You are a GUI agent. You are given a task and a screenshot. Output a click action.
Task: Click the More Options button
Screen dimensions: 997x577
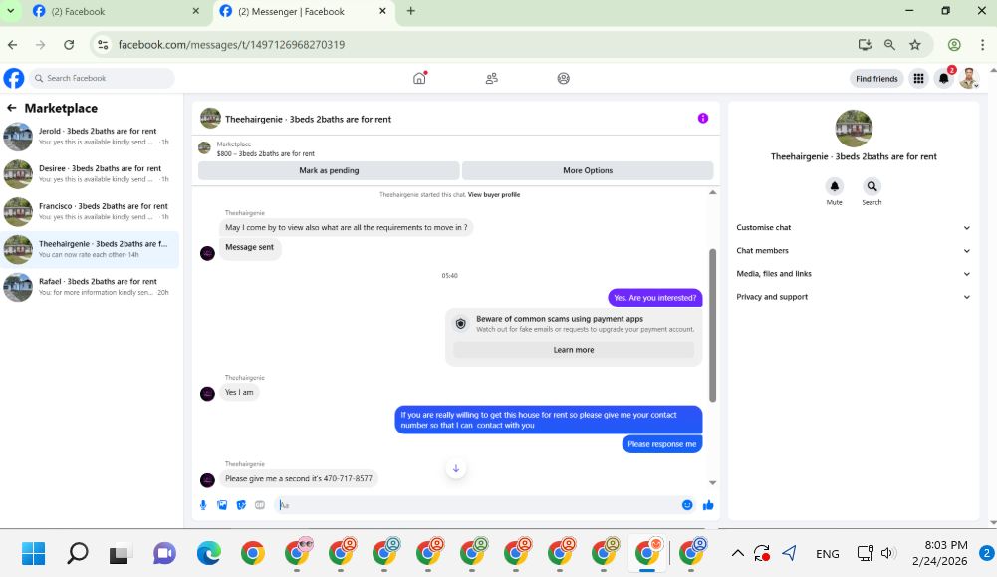pos(588,170)
